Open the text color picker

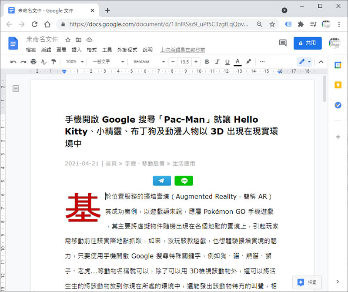coord(238,62)
